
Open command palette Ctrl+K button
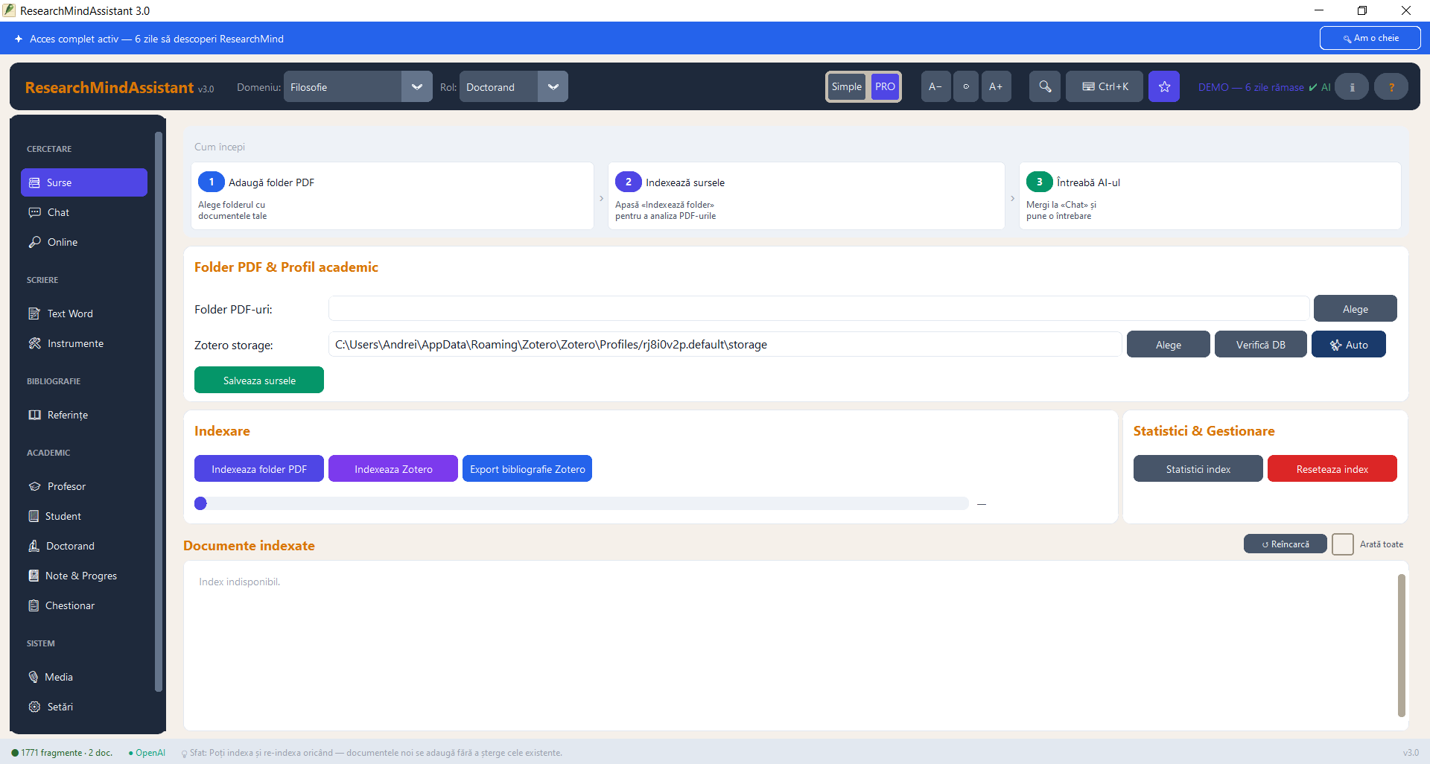[x=1105, y=86]
